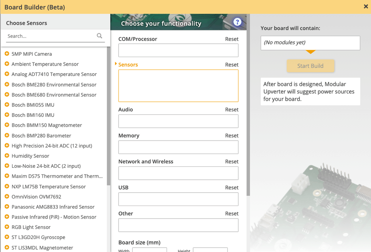Screen dimensions: 371x252
Task: Close the Board Builder dialog
Action: coord(366,7)
